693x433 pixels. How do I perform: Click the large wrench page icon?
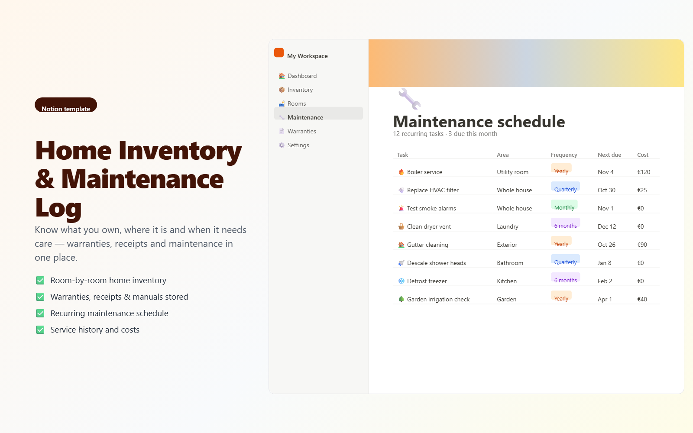(x=409, y=99)
